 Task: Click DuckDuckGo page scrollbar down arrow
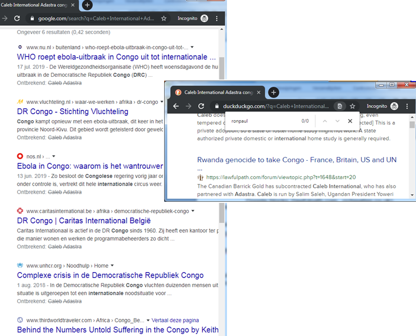pyautogui.click(x=412, y=195)
